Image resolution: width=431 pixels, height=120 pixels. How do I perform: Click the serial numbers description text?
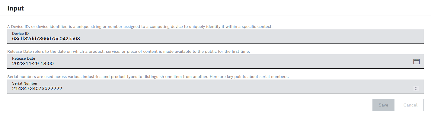click(148, 76)
